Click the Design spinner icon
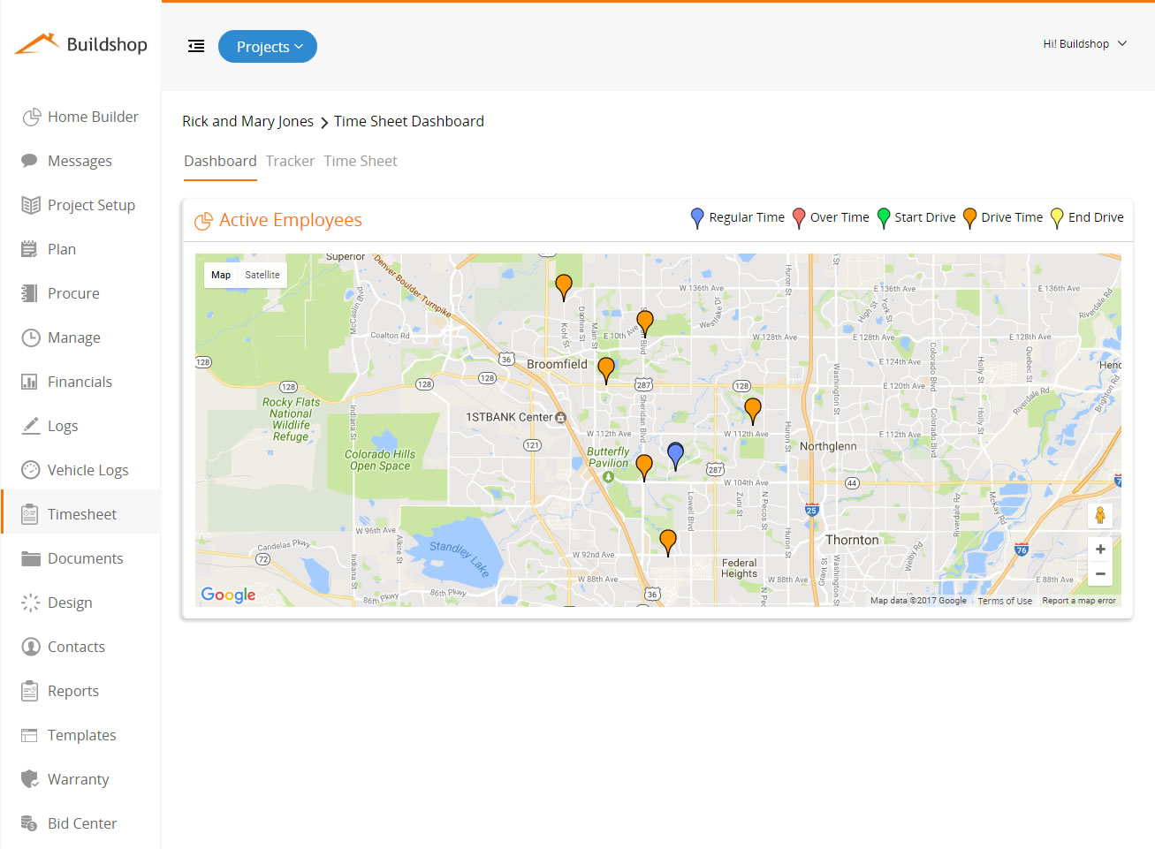This screenshot has height=849, width=1155. pyautogui.click(x=31, y=603)
